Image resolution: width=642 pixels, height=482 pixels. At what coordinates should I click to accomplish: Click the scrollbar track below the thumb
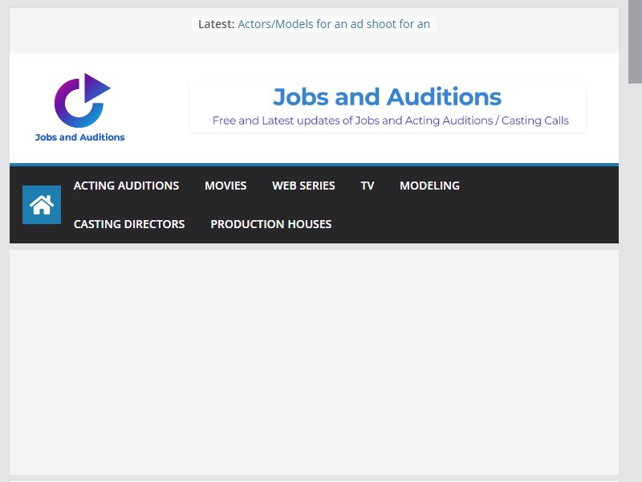click(635, 283)
